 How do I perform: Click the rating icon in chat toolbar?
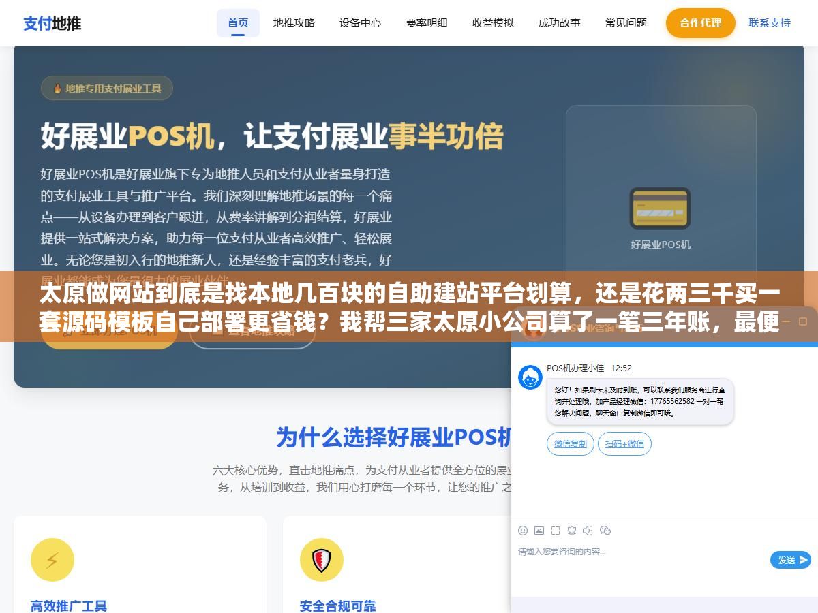[572, 531]
